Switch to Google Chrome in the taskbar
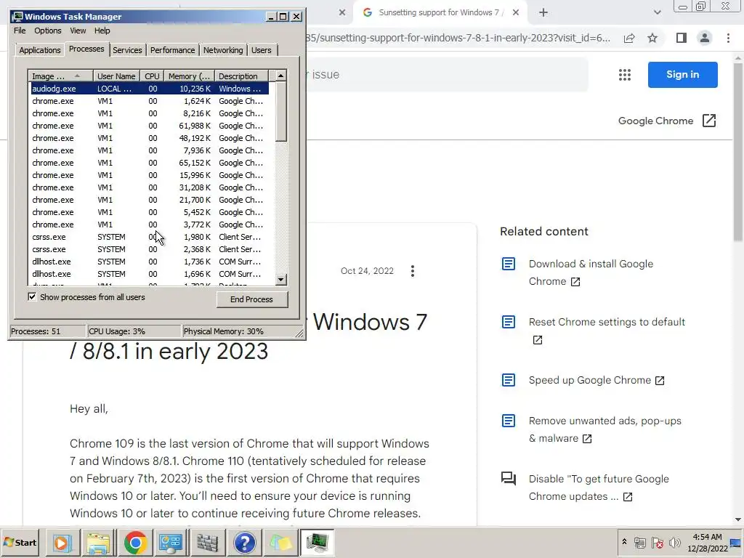The height and width of the screenshot is (558, 744). [135, 542]
